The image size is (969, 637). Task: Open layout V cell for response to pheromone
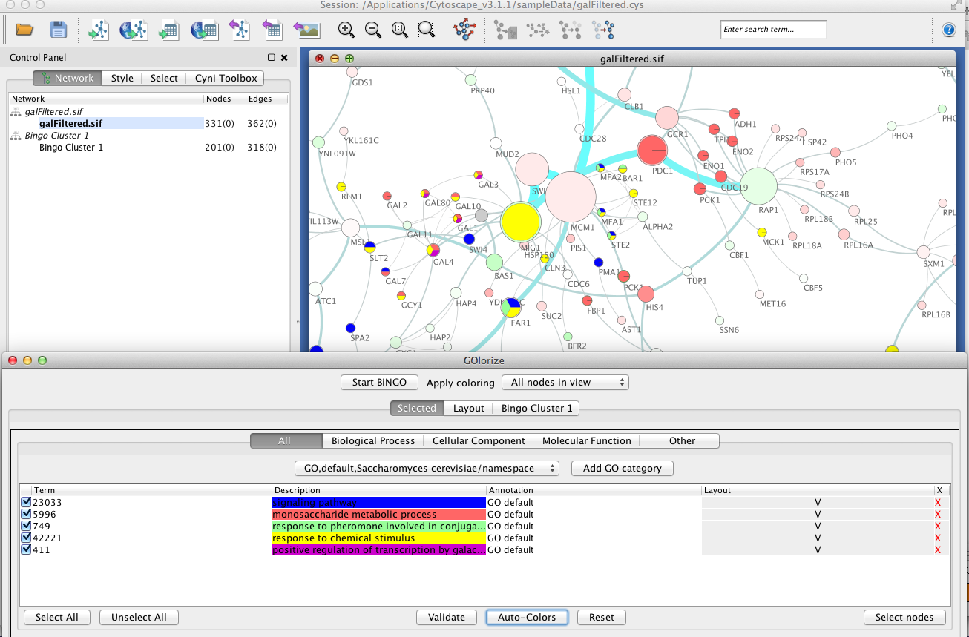[818, 527]
